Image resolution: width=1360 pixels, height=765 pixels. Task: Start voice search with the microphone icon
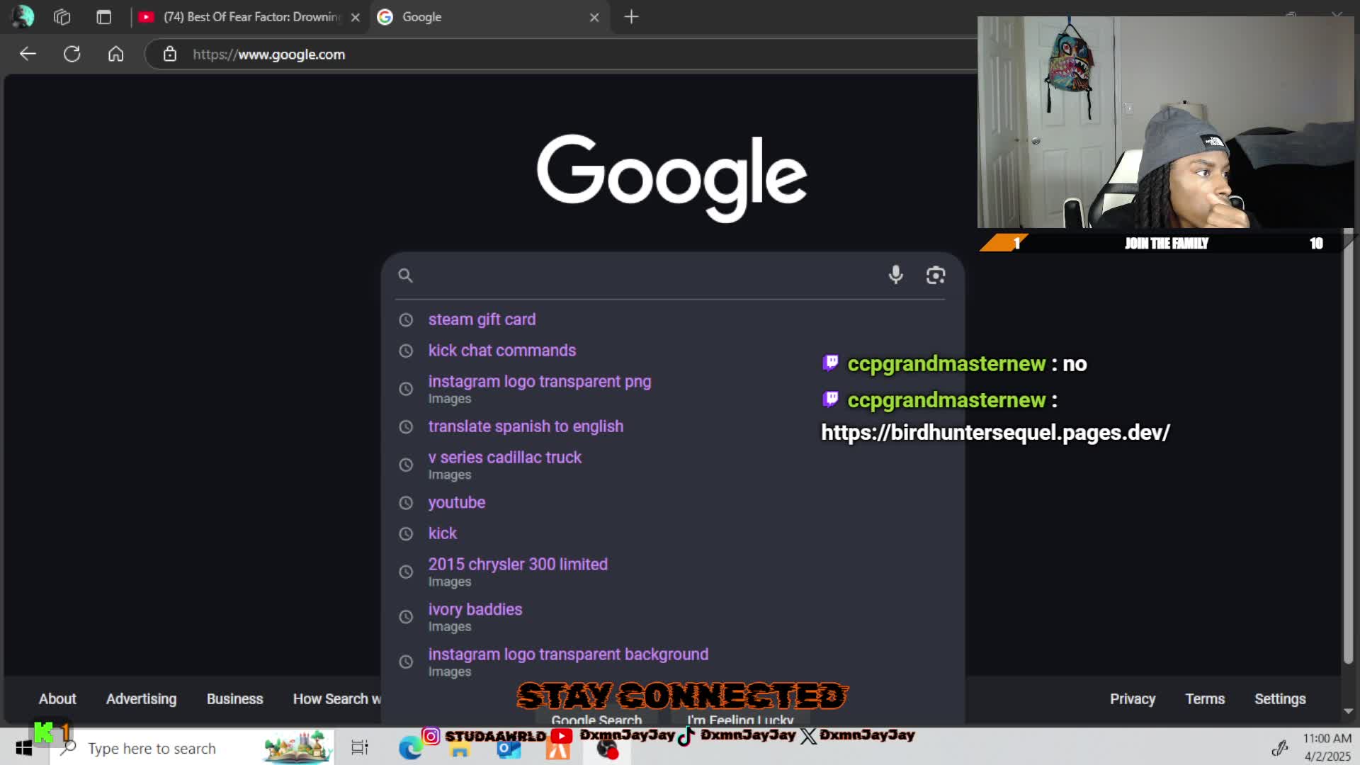pyautogui.click(x=896, y=275)
